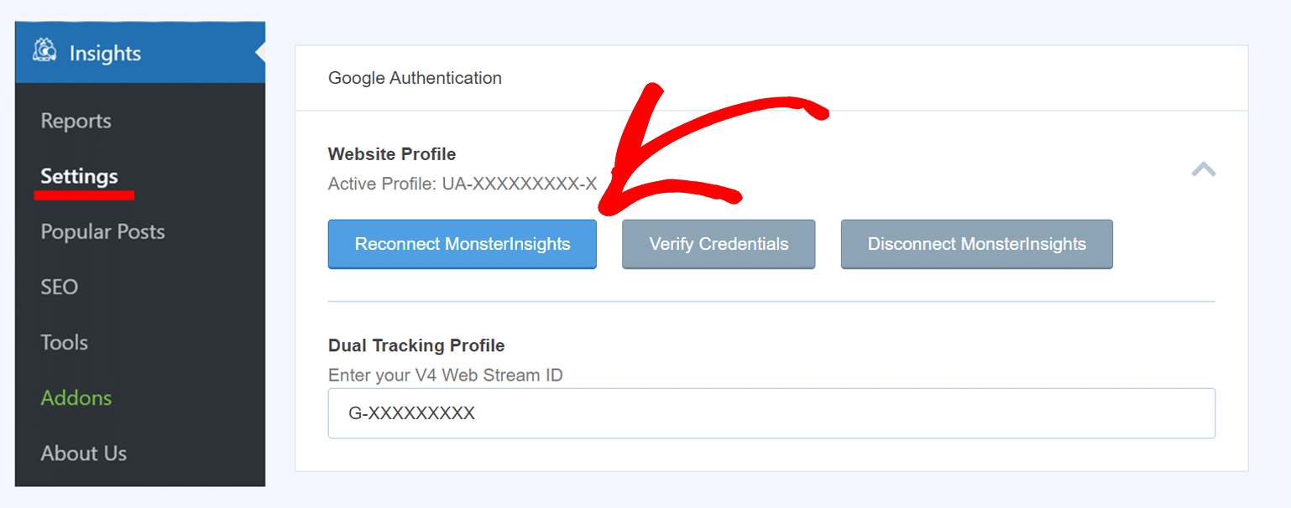Focus the V4 Web Stream ID field
The height and width of the screenshot is (508, 1291).
(771, 413)
